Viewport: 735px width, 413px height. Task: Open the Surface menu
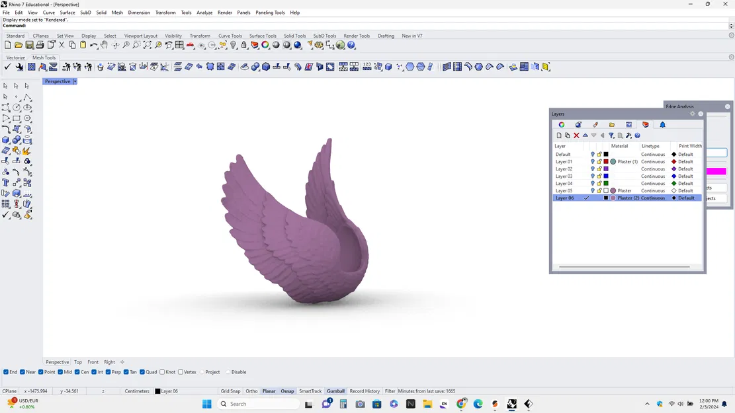tap(67, 13)
